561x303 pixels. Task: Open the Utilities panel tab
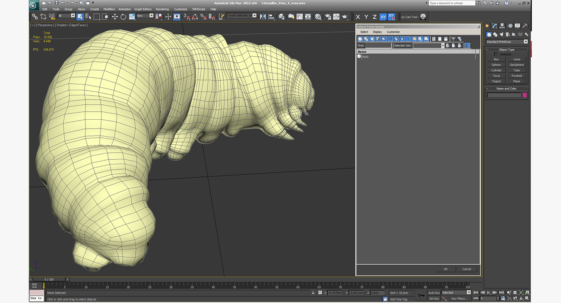(x=525, y=26)
